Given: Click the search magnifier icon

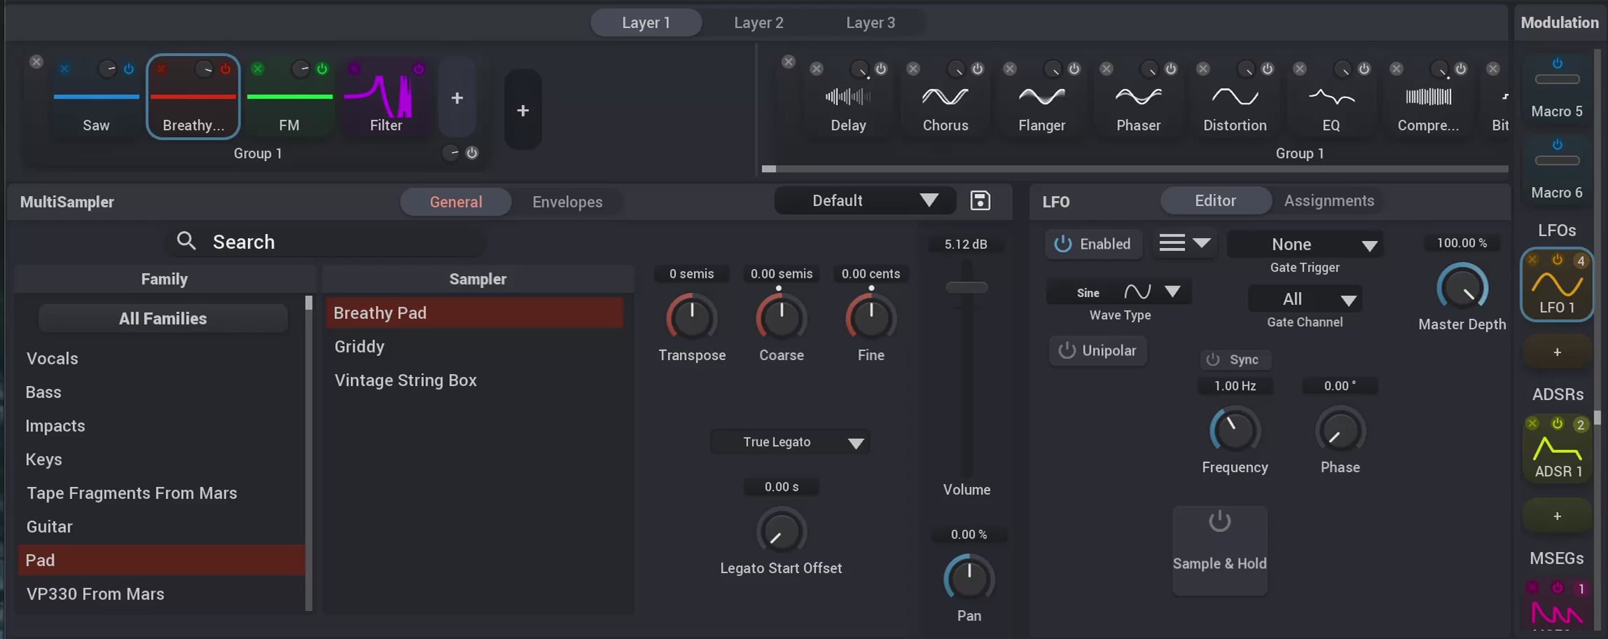Looking at the screenshot, I should click(x=186, y=241).
